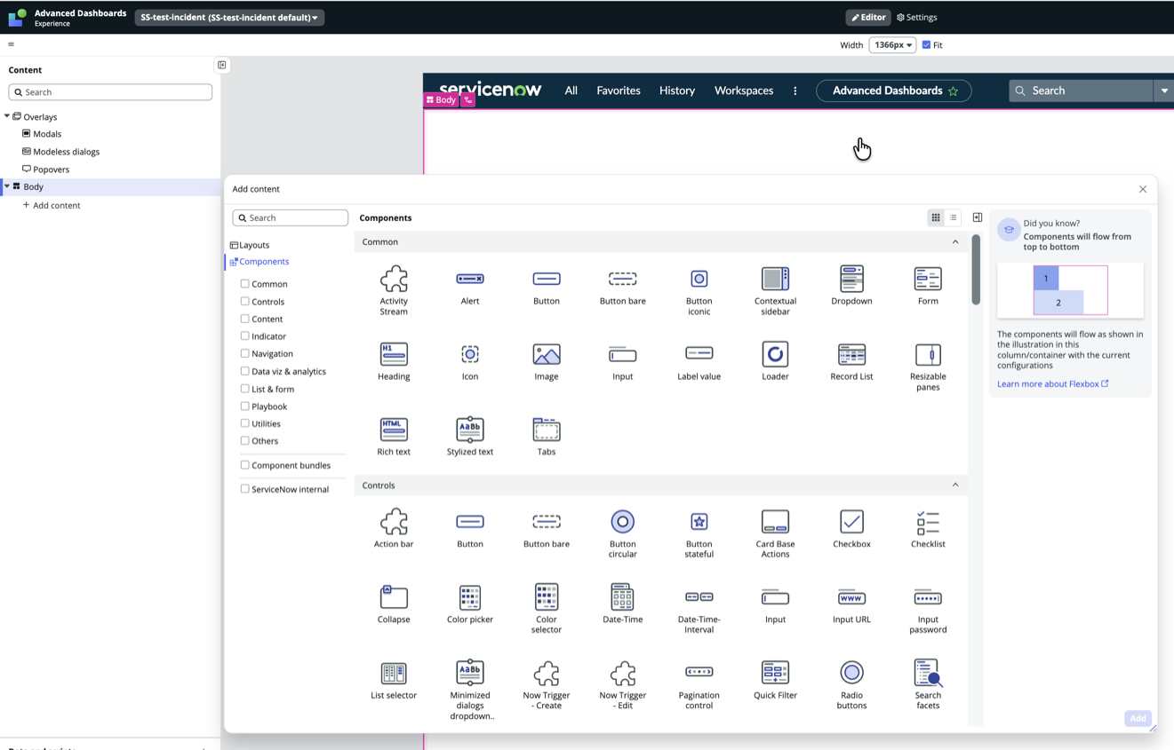Screen dimensions: 1174x750
Task: Collapse the Body tree node
Action: (x=7, y=186)
